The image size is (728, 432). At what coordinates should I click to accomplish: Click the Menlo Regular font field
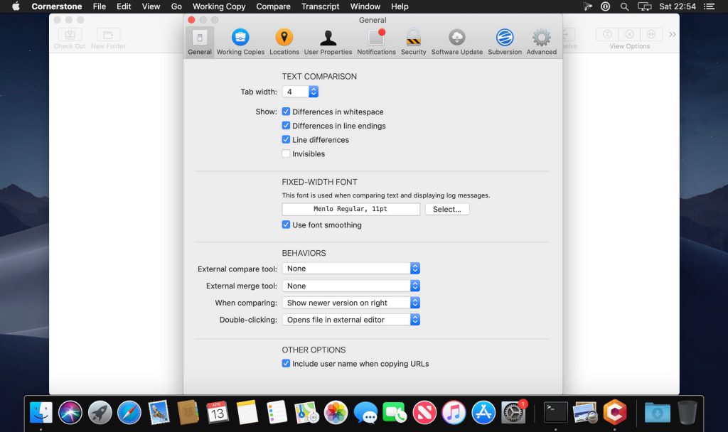coord(350,209)
